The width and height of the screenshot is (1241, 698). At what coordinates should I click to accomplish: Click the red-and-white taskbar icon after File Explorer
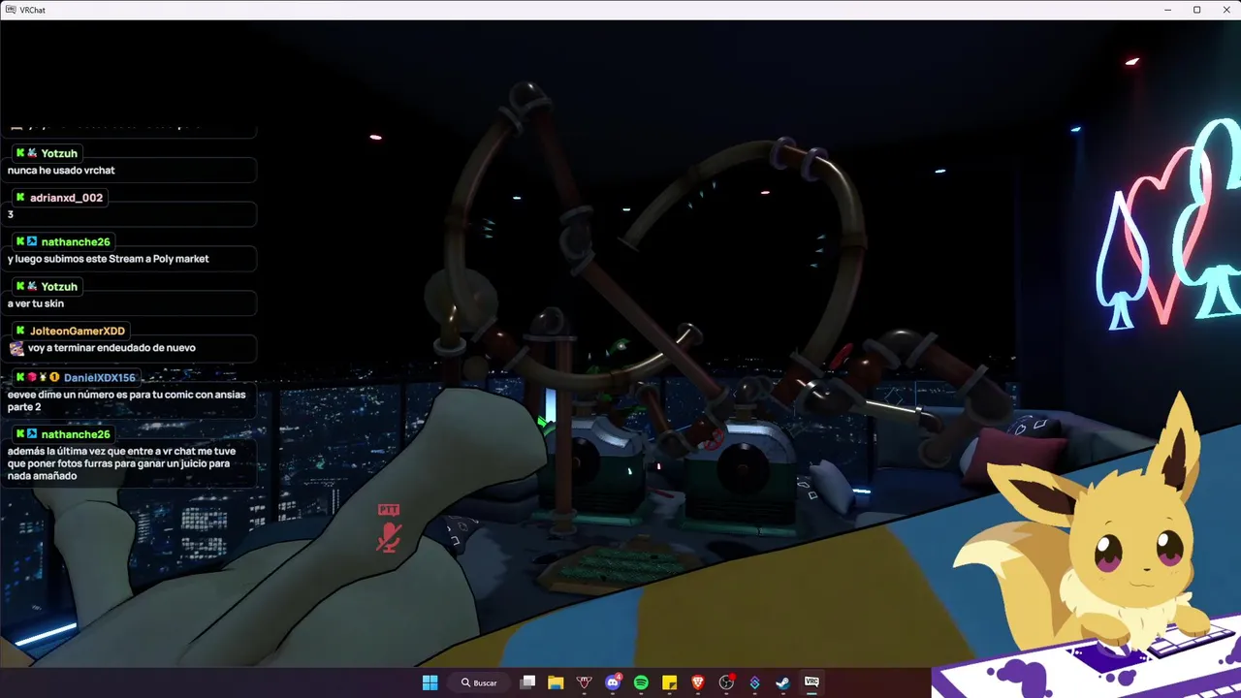585,682
